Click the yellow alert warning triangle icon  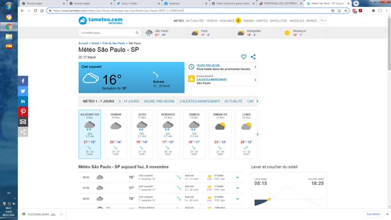(x=191, y=79)
